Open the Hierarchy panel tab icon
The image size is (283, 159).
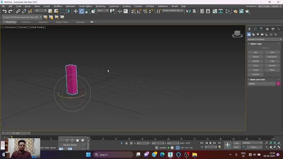tap(261, 29)
